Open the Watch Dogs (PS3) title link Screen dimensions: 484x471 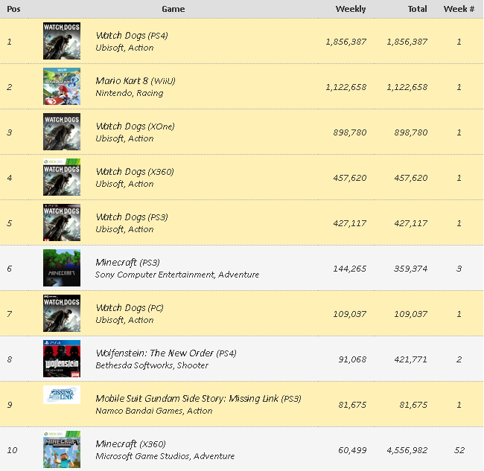132,217
